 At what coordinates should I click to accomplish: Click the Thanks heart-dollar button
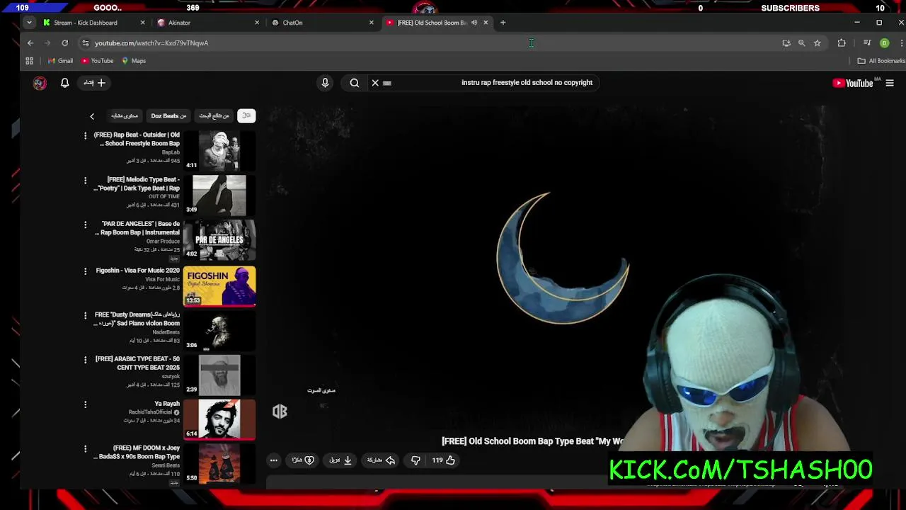point(303,460)
